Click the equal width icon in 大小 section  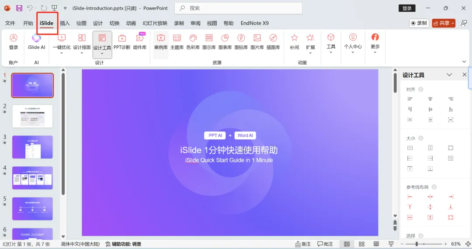410,148
